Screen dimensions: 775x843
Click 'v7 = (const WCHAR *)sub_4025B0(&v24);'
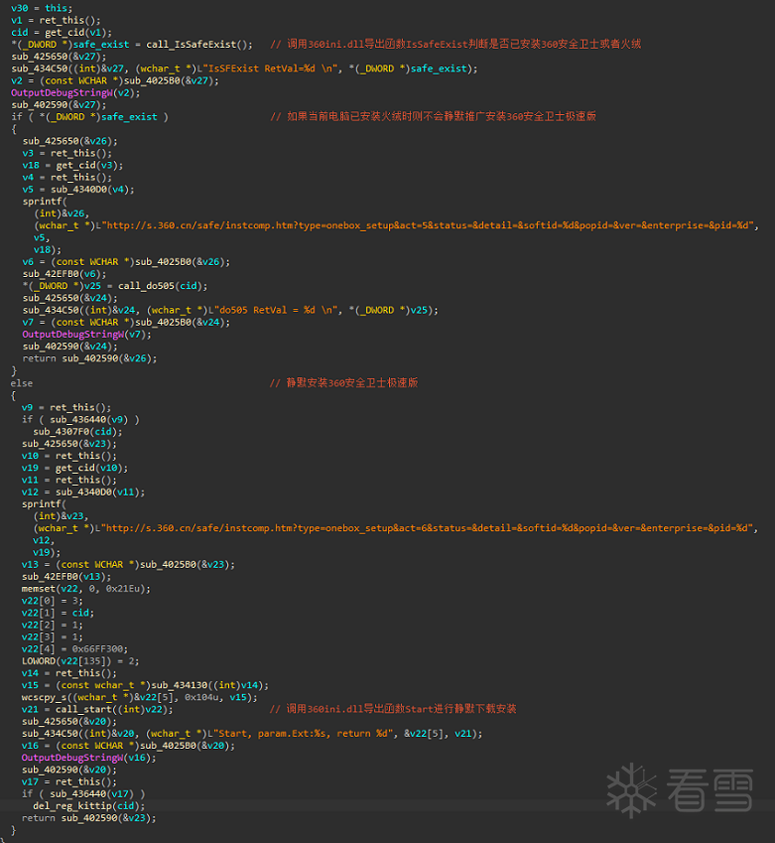pos(126,323)
